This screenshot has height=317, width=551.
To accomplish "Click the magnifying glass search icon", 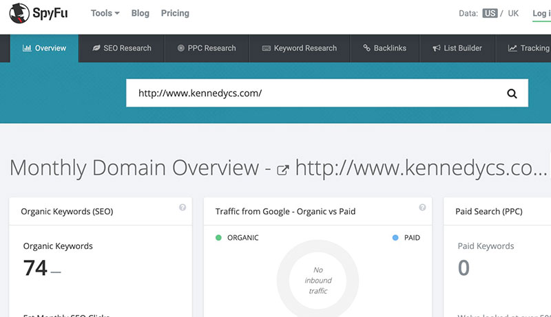I will click(512, 94).
